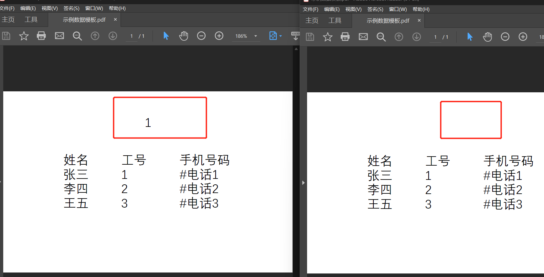
Task: Click scrollbar up arrow in left window
Action: click(296, 49)
